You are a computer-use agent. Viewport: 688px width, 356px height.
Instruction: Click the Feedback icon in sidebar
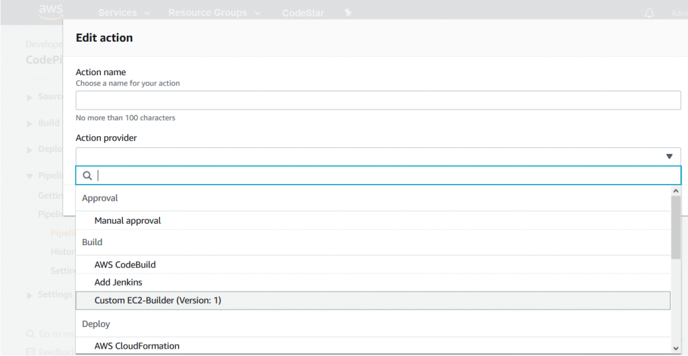(30, 351)
